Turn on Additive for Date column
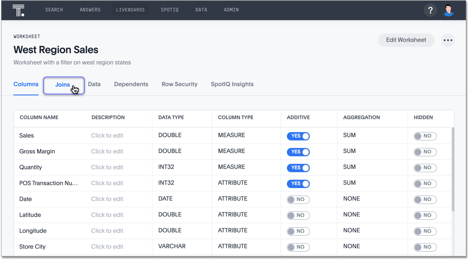Viewport: 469px width, 260px height. (298, 199)
